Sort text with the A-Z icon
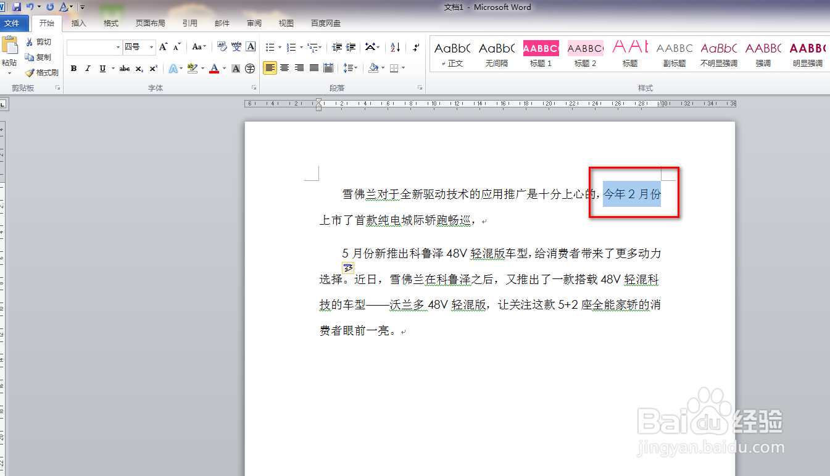Screen dimensions: 830x476 pos(396,47)
